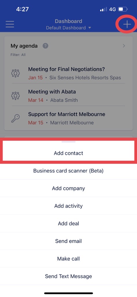This screenshot has width=137, height=297.
Task: Click the My agenda help question mark
Action: (x=45, y=46)
